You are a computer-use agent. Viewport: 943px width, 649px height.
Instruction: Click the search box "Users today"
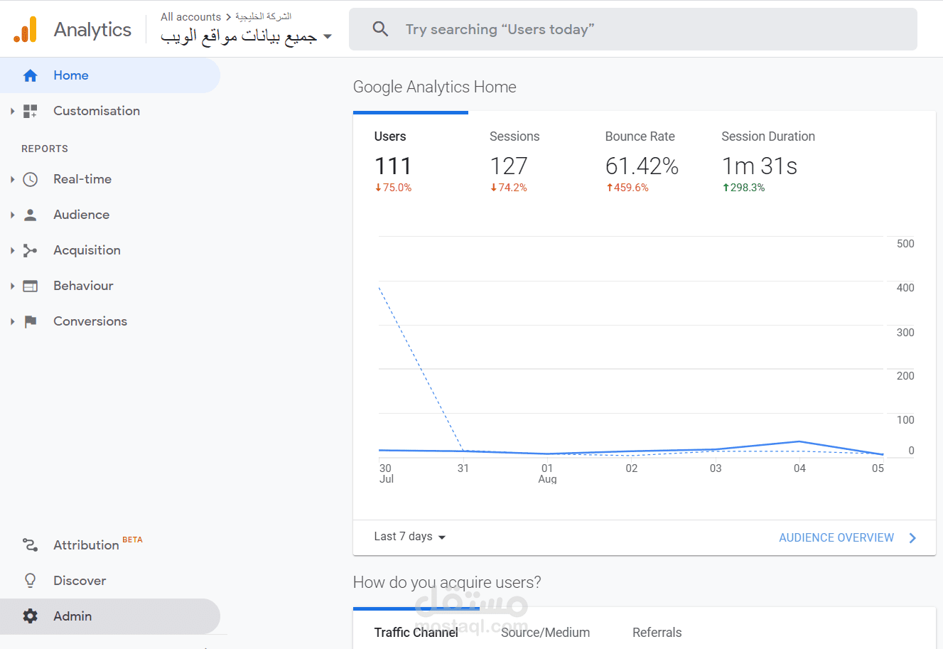[633, 29]
